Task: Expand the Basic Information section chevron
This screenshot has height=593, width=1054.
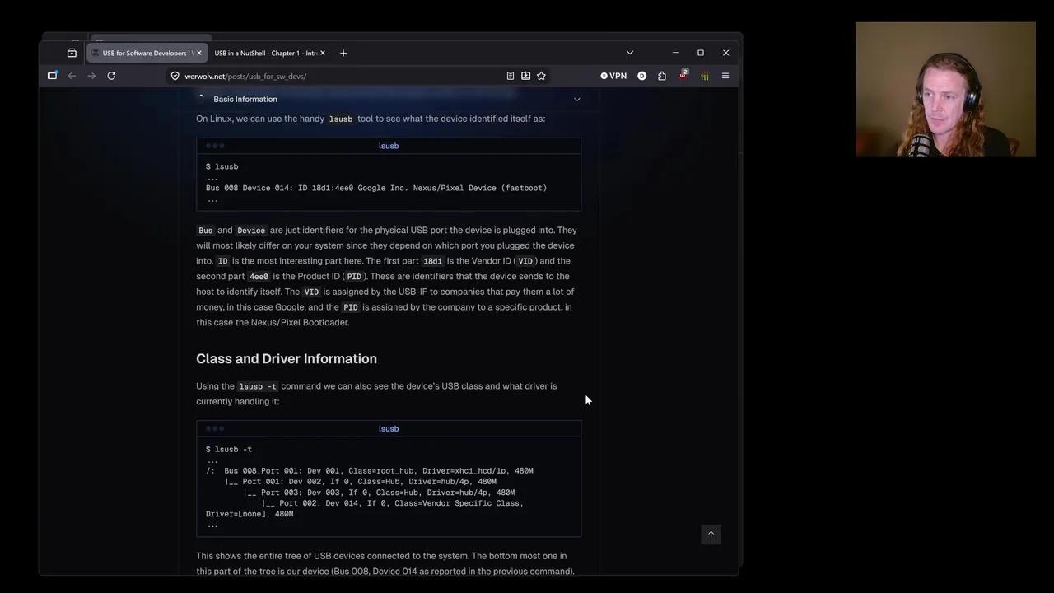Action: click(x=576, y=100)
